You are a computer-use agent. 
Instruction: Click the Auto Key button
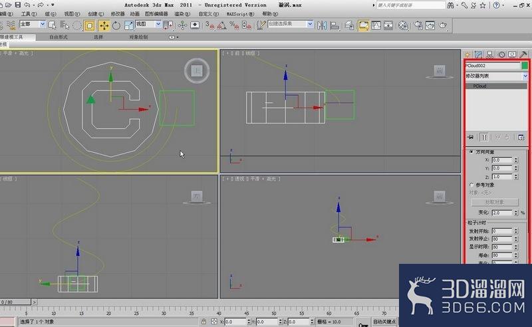point(384,322)
